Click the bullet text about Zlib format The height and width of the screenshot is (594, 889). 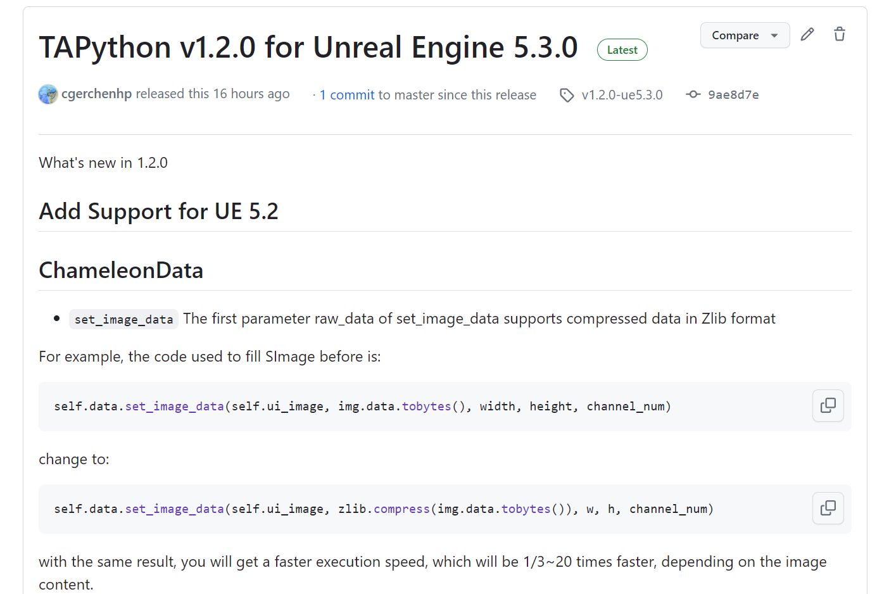(479, 319)
